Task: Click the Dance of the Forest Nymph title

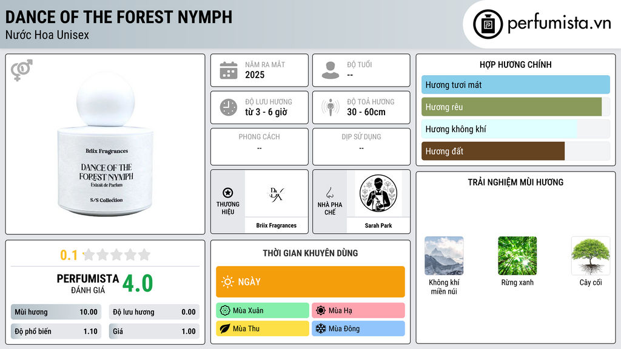Action: click(119, 17)
